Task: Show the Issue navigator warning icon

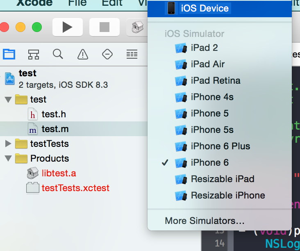Action: [x=83, y=54]
